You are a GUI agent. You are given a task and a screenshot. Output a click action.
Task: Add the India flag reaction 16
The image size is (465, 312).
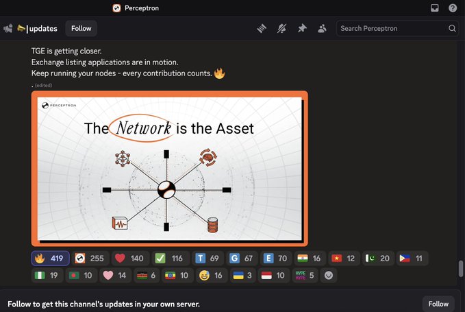pos(310,259)
